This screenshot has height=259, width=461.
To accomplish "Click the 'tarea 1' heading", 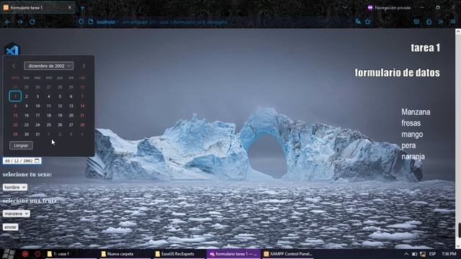I will (426, 48).
